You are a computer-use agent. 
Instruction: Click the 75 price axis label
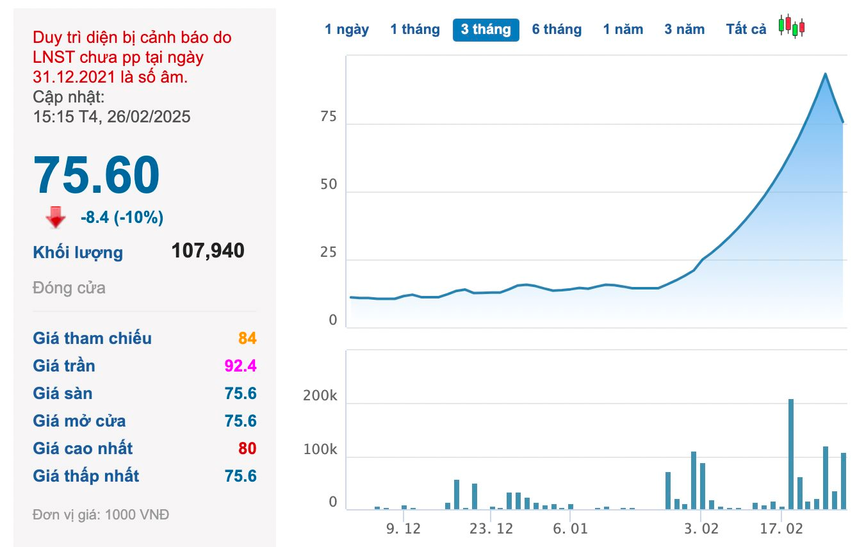[x=329, y=117]
